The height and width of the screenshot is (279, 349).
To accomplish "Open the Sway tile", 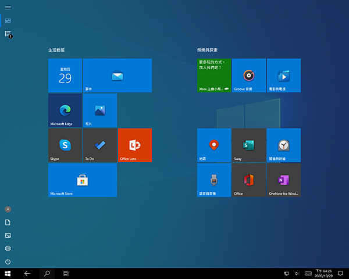I will click(249, 145).
